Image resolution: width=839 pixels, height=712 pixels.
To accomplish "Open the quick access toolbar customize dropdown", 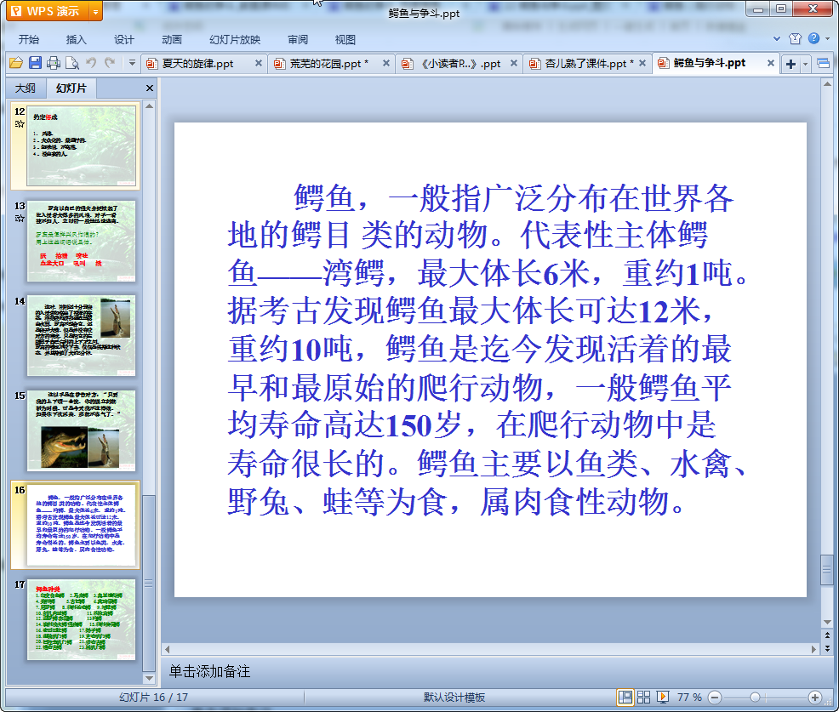I will coord(132,63).
